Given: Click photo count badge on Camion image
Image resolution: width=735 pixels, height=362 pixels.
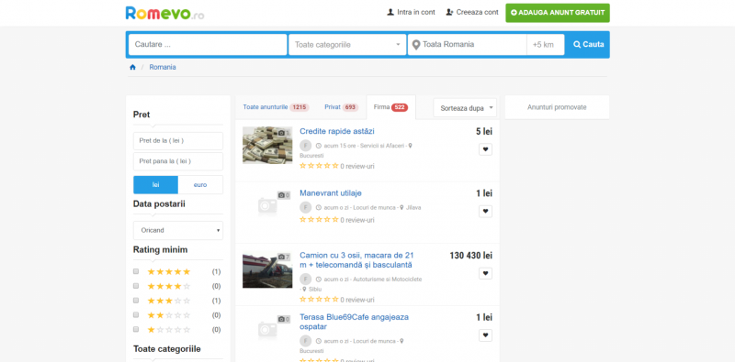Looking at the screenshot, I should coord(284,257).
